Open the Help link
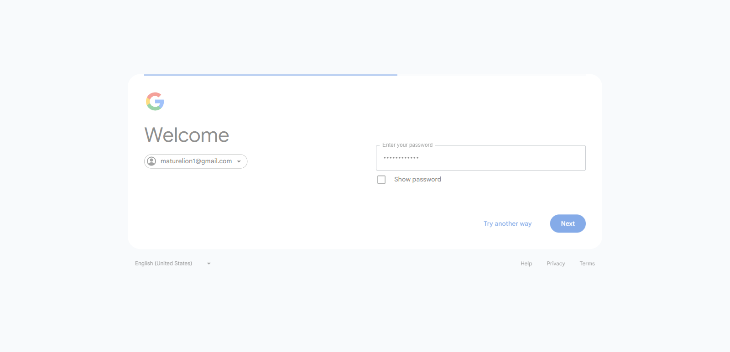The width and height of the screenshot is (730, 352). pos(527,264)
